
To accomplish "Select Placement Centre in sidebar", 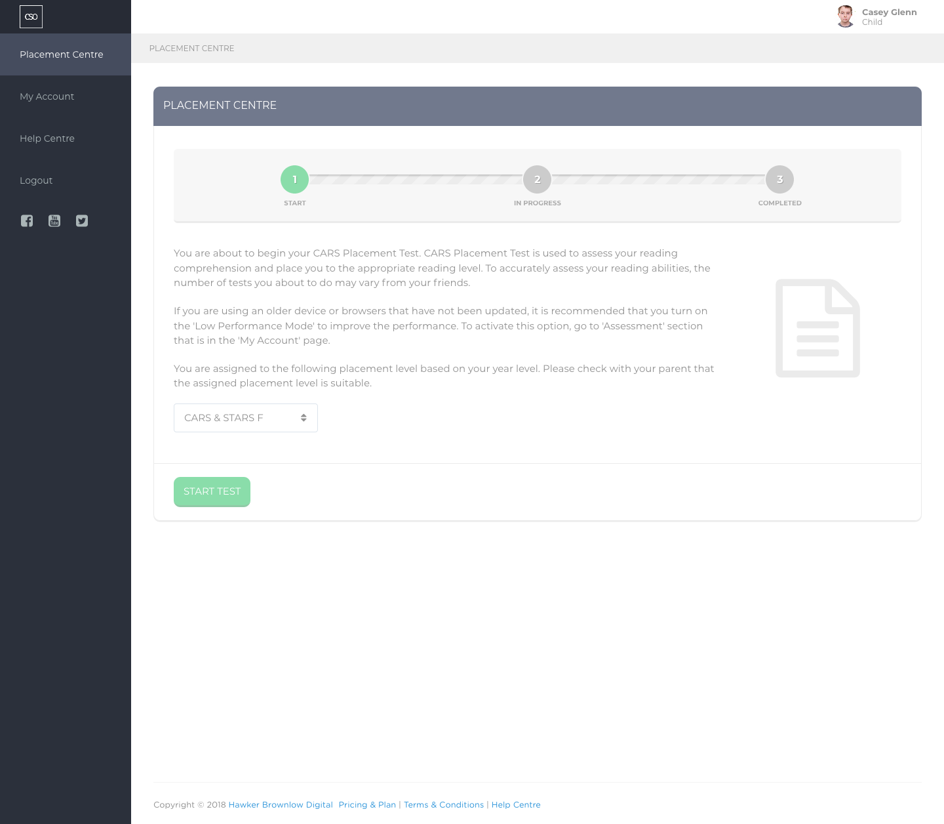I will tap(66, 54).
